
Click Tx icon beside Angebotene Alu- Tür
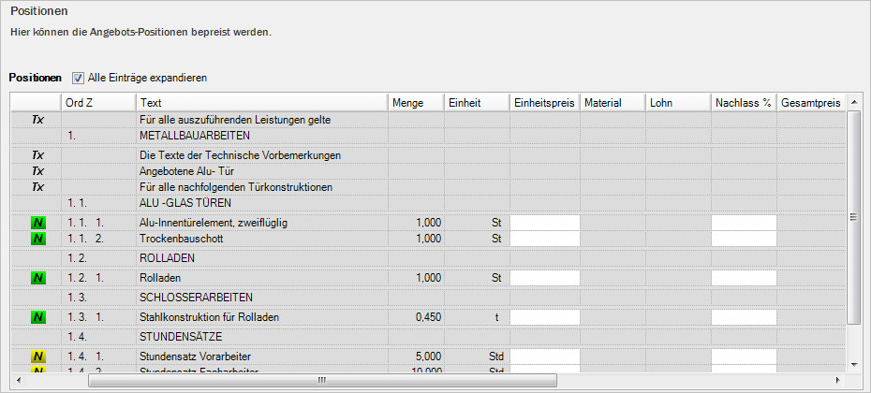37,171
